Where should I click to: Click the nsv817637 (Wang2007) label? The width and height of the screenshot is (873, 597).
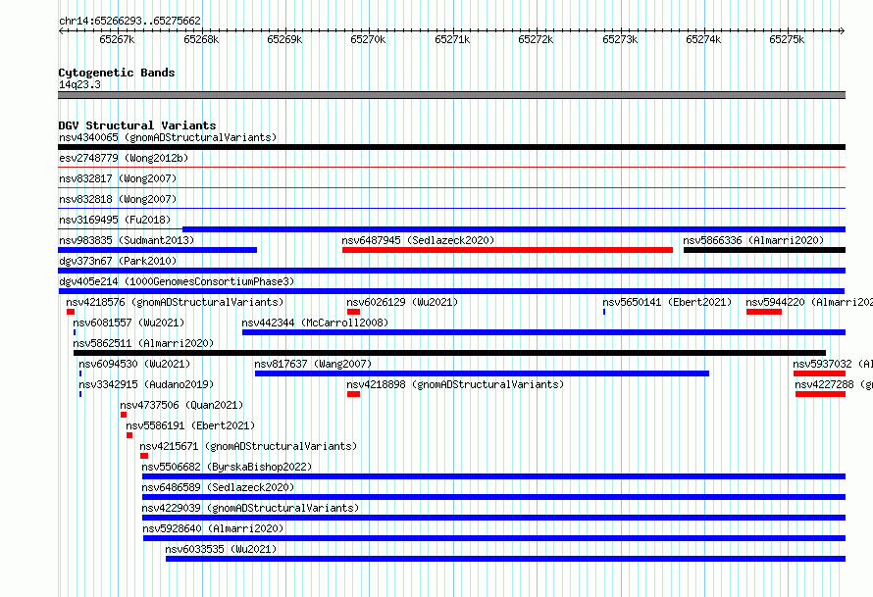pyautogui.click(x=313, y=364)
